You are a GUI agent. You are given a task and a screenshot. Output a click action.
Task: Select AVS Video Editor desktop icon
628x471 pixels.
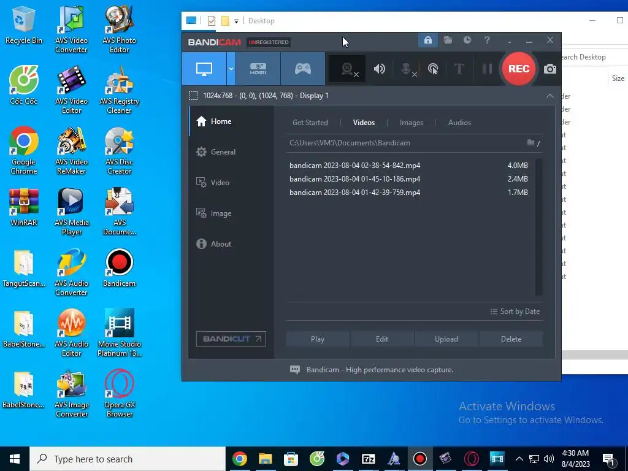tap(71, 90)
